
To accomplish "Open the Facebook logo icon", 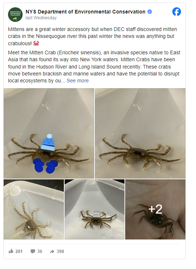I will [177, 12].
